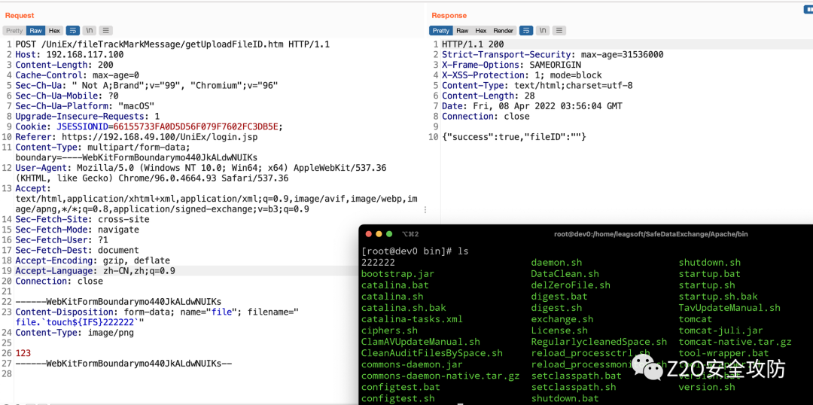Image resolution: width=813 pixels, height=405 pixels.
Task: Click the 222222 file in terminal listing
Action: pos(379,263)
